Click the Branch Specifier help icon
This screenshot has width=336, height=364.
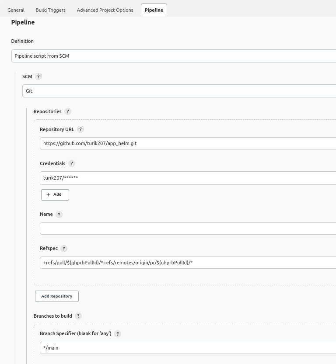117,334
